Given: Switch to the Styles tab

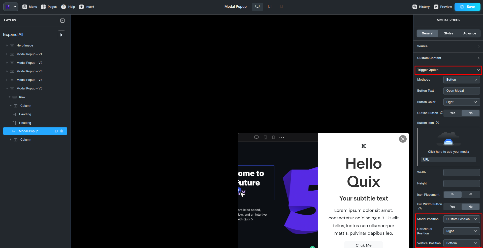Looking at the screenshot, I should coord(448,33).
